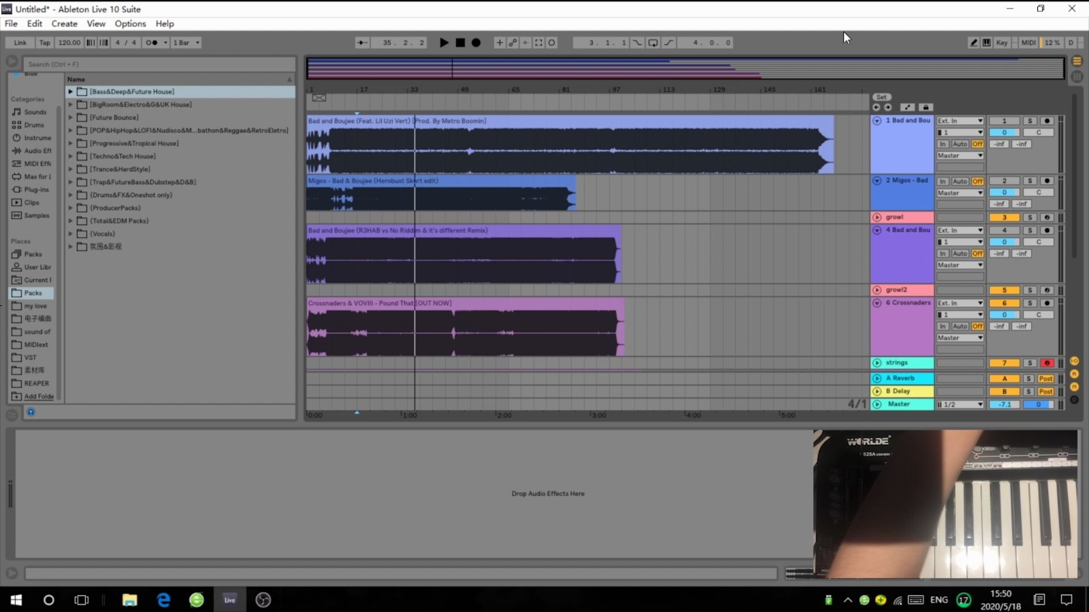Image resolution: width=1089 pixels, height=612 pixels.
Task: Click the MIDI Arrangement Overdub plus icon
Action: click(x=499, y=42)
